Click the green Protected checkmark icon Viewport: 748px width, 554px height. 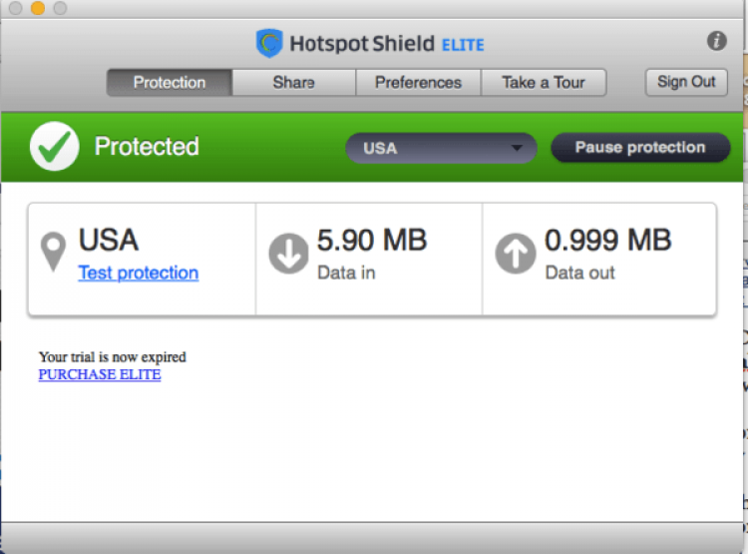[54, 147]
